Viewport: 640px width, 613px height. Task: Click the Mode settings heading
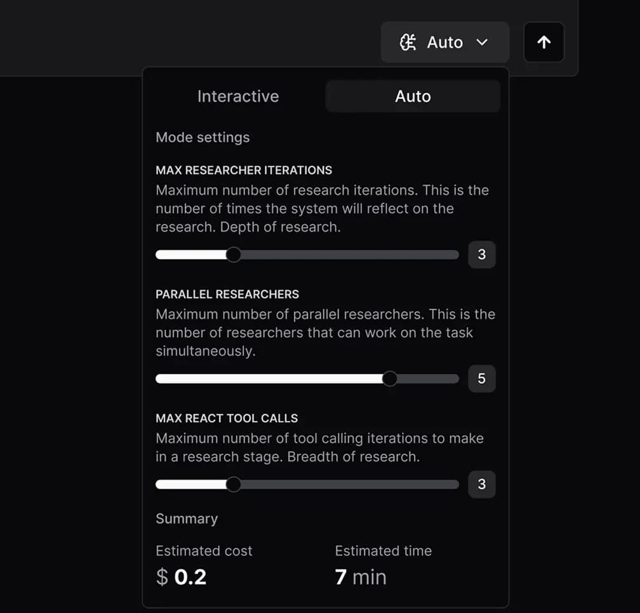(203, 137)
